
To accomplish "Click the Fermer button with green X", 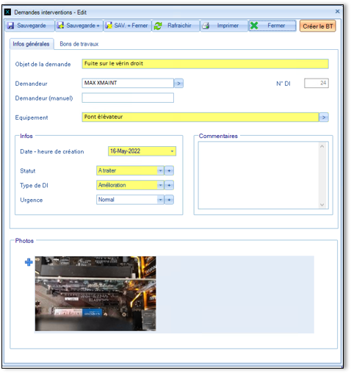I will 272,26.
